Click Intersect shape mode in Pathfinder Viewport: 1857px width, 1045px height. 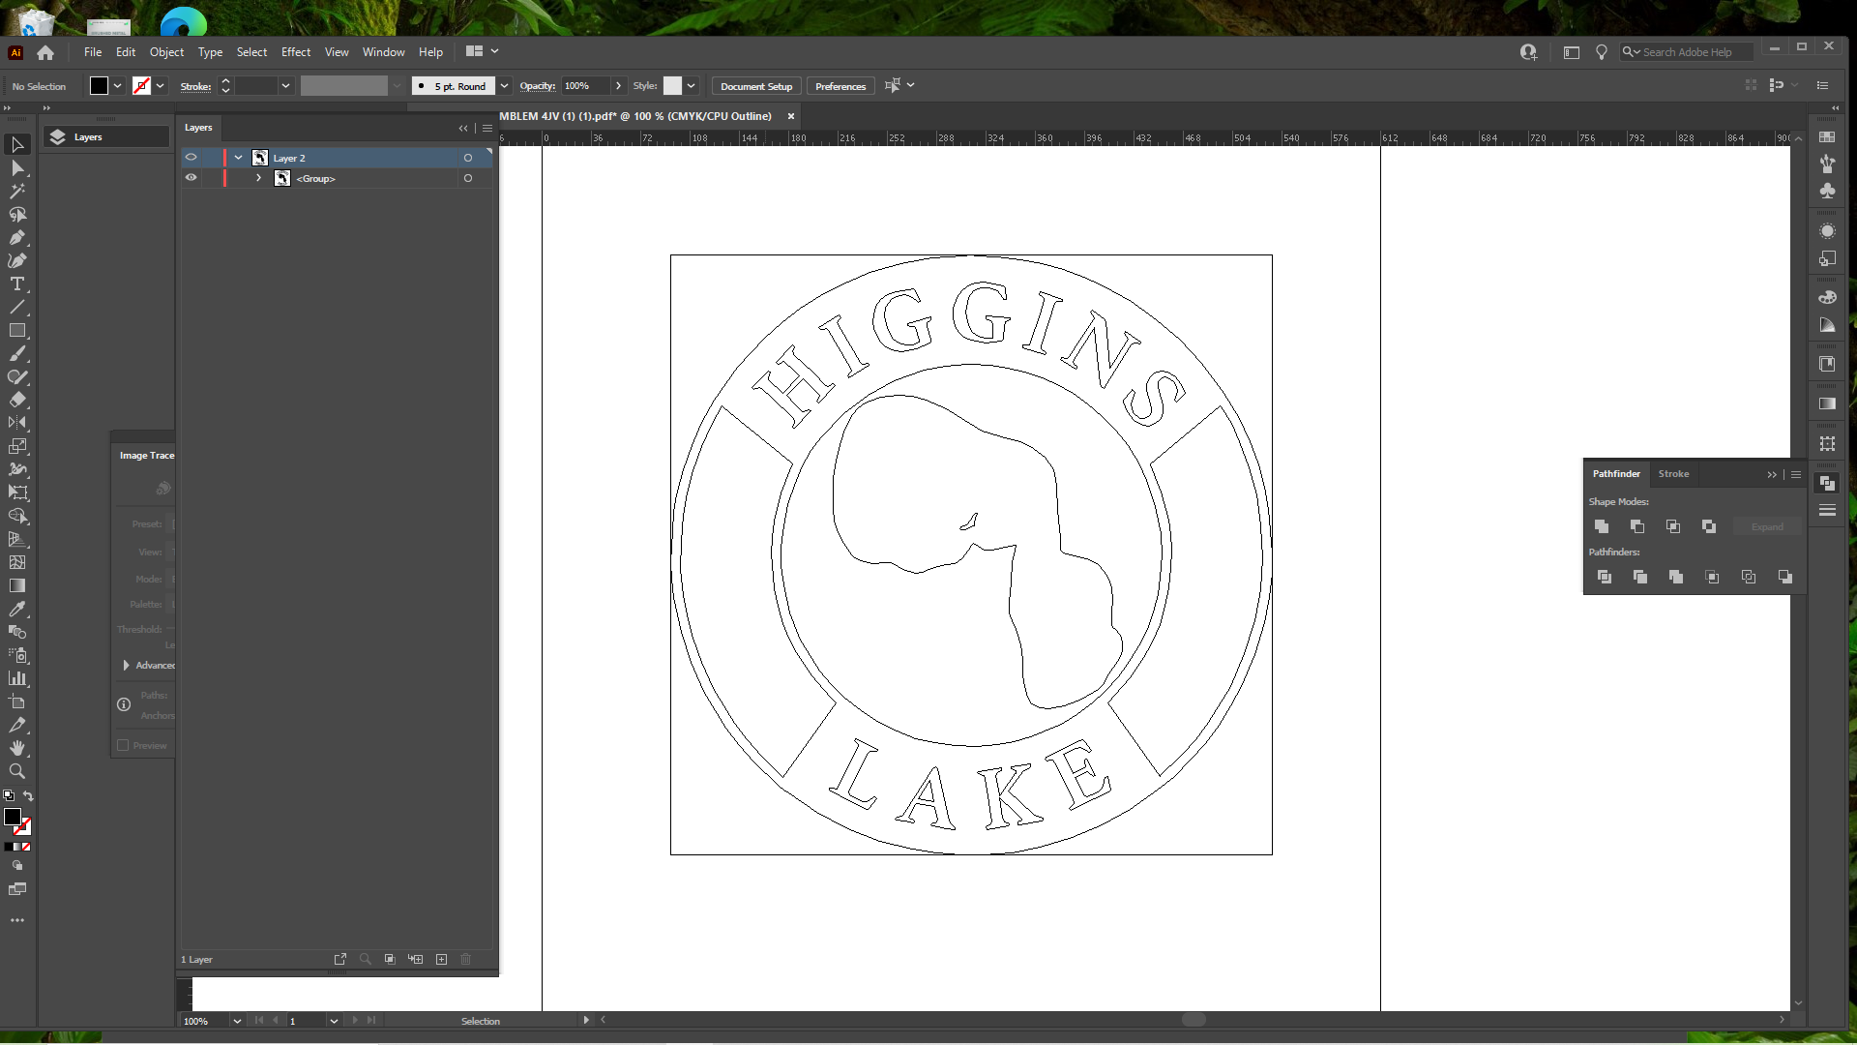[1673, 526]
